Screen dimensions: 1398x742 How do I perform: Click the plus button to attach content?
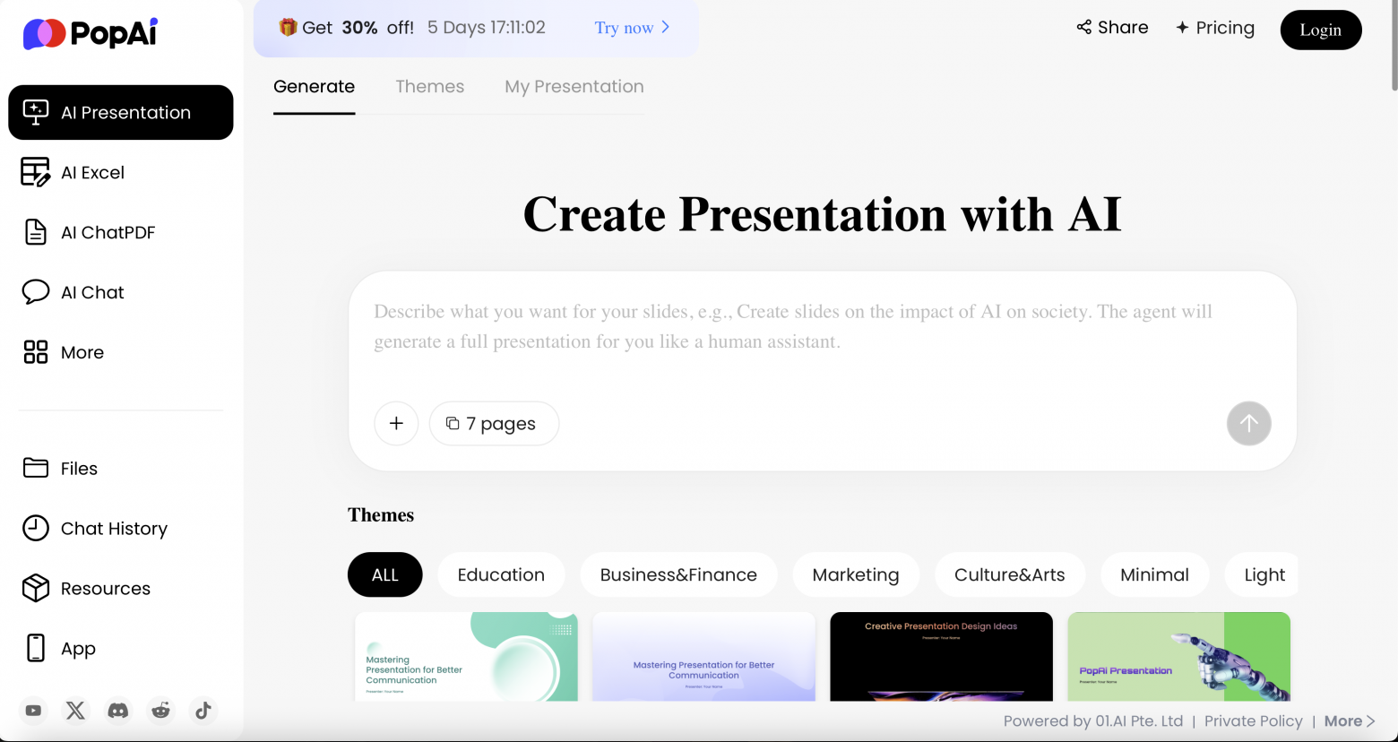point(396,423)
